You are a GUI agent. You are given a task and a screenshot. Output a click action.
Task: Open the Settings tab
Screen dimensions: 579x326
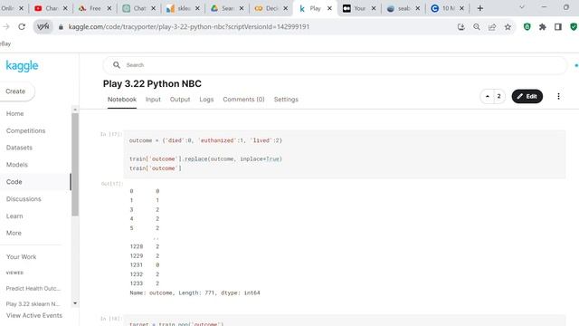click(286, 100)
